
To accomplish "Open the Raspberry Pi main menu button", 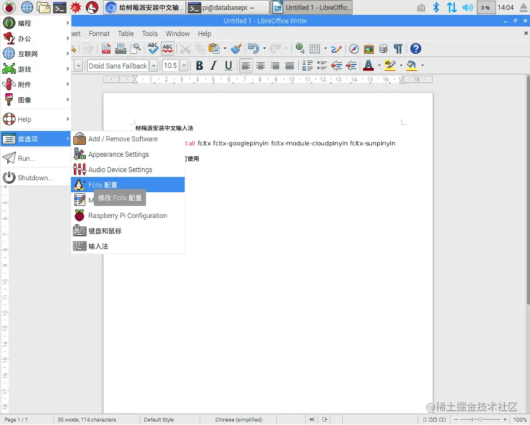I will pos(9,7).
